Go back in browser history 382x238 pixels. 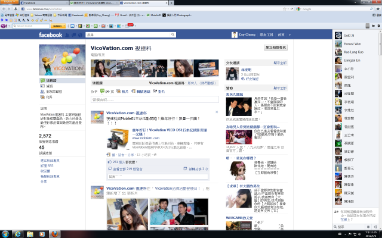[4, 9]
